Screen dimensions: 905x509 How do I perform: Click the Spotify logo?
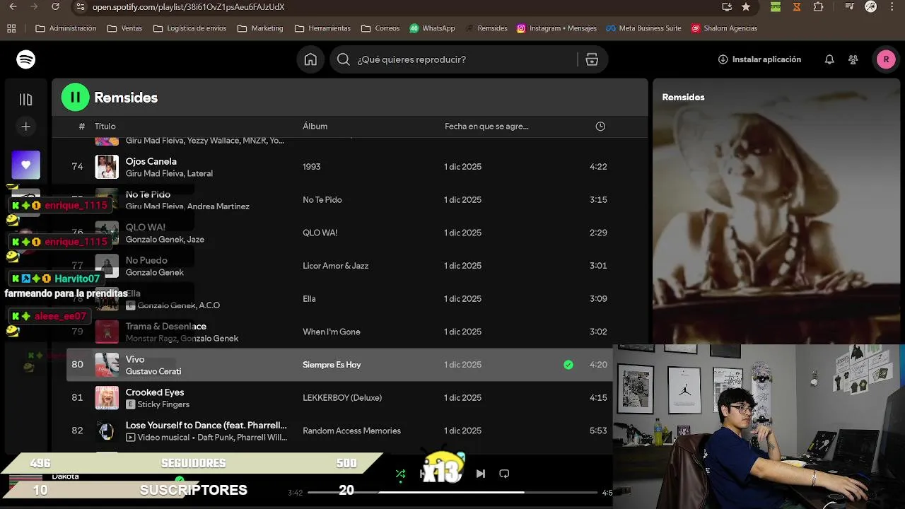coord(26,59)
